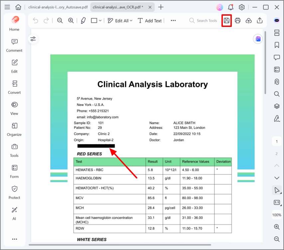The image size is (284, 250).
Task: Close the OCR.pdf tab
Action: click(x=150, y=7)
